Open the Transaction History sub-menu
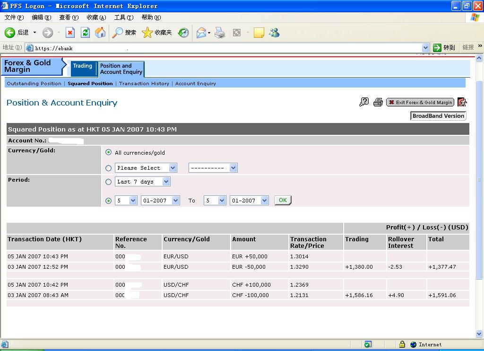 [x=144, y=83]
